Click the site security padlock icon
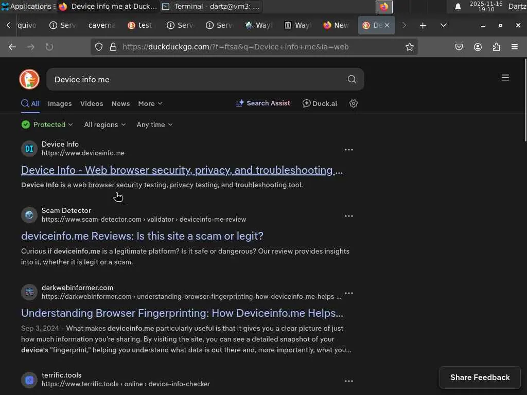This screenshot has width=527, height=395. [113, 47]
